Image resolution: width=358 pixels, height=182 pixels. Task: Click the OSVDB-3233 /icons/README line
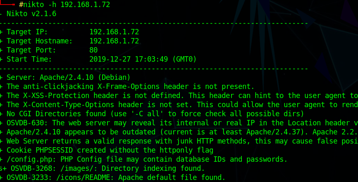tap(116, 177)
